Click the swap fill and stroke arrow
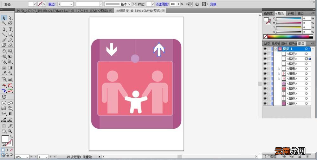The width and height of the screenshot is (317, 160). [11, 137]
